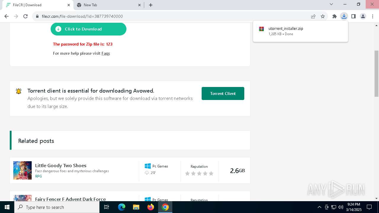Viewport: 379px width, 213px height.
Task: Click the Torrent Client button
Action: tap(223, 93)
